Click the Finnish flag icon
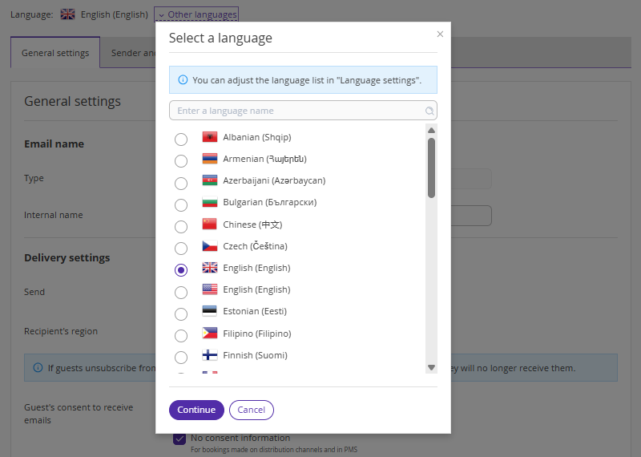This screenshot has width=641, height=457. tap(210, 355)
